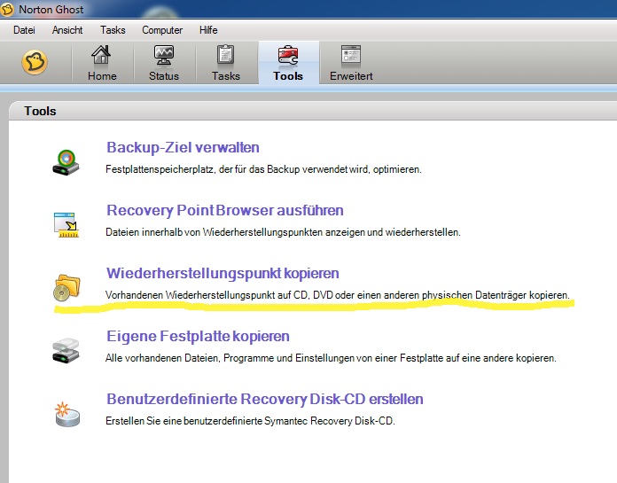Click text 'Alle vorhandenen Dateien, Programme und Einstellungen'
617x483 pixels.
tap(230, 358)
